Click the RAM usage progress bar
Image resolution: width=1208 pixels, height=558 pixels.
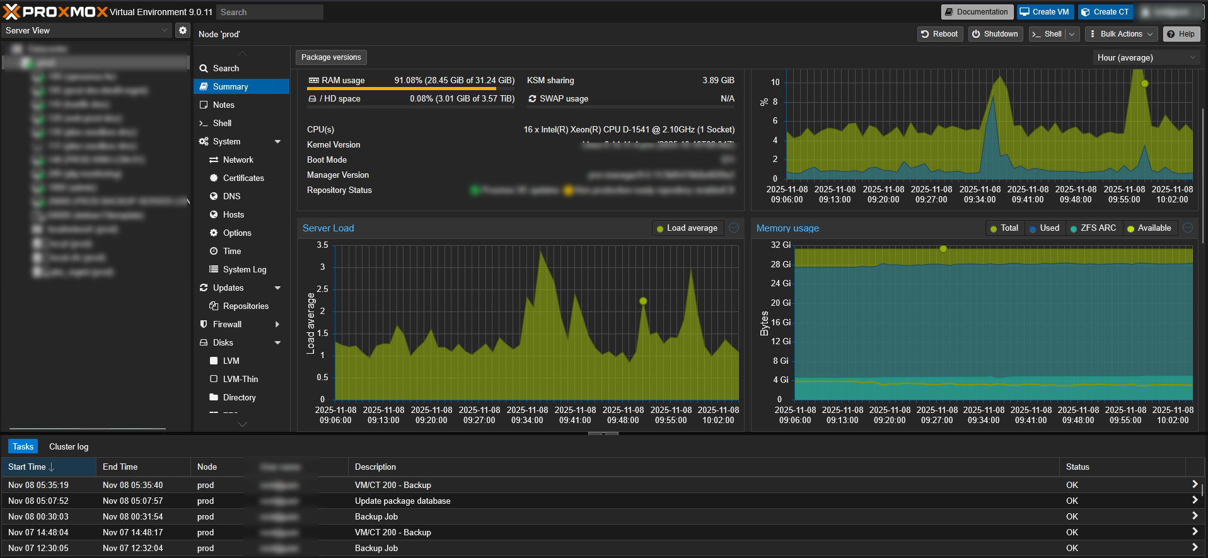[411, 89]
